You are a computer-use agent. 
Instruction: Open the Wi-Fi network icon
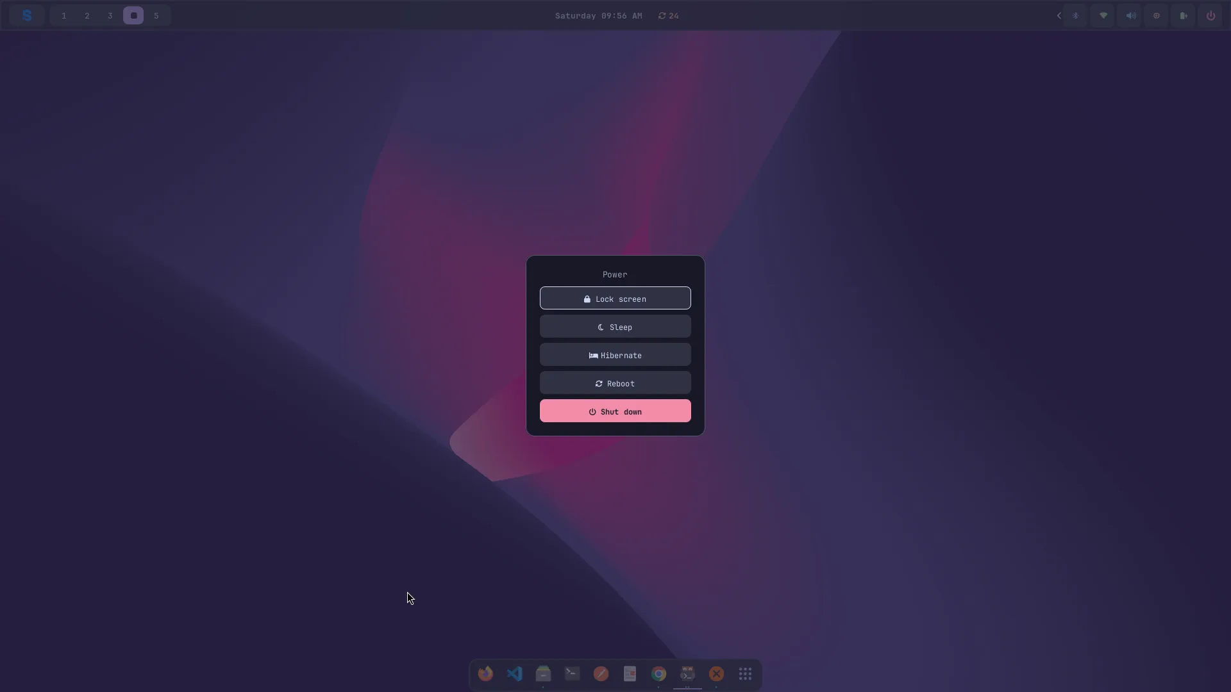pos(1103,15)
